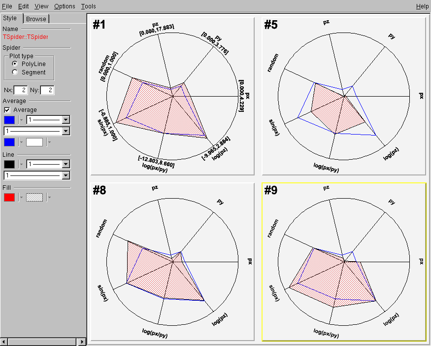Click the log(px/py) label in plot #5
The image size is (431, 346).
pos(326,167)
